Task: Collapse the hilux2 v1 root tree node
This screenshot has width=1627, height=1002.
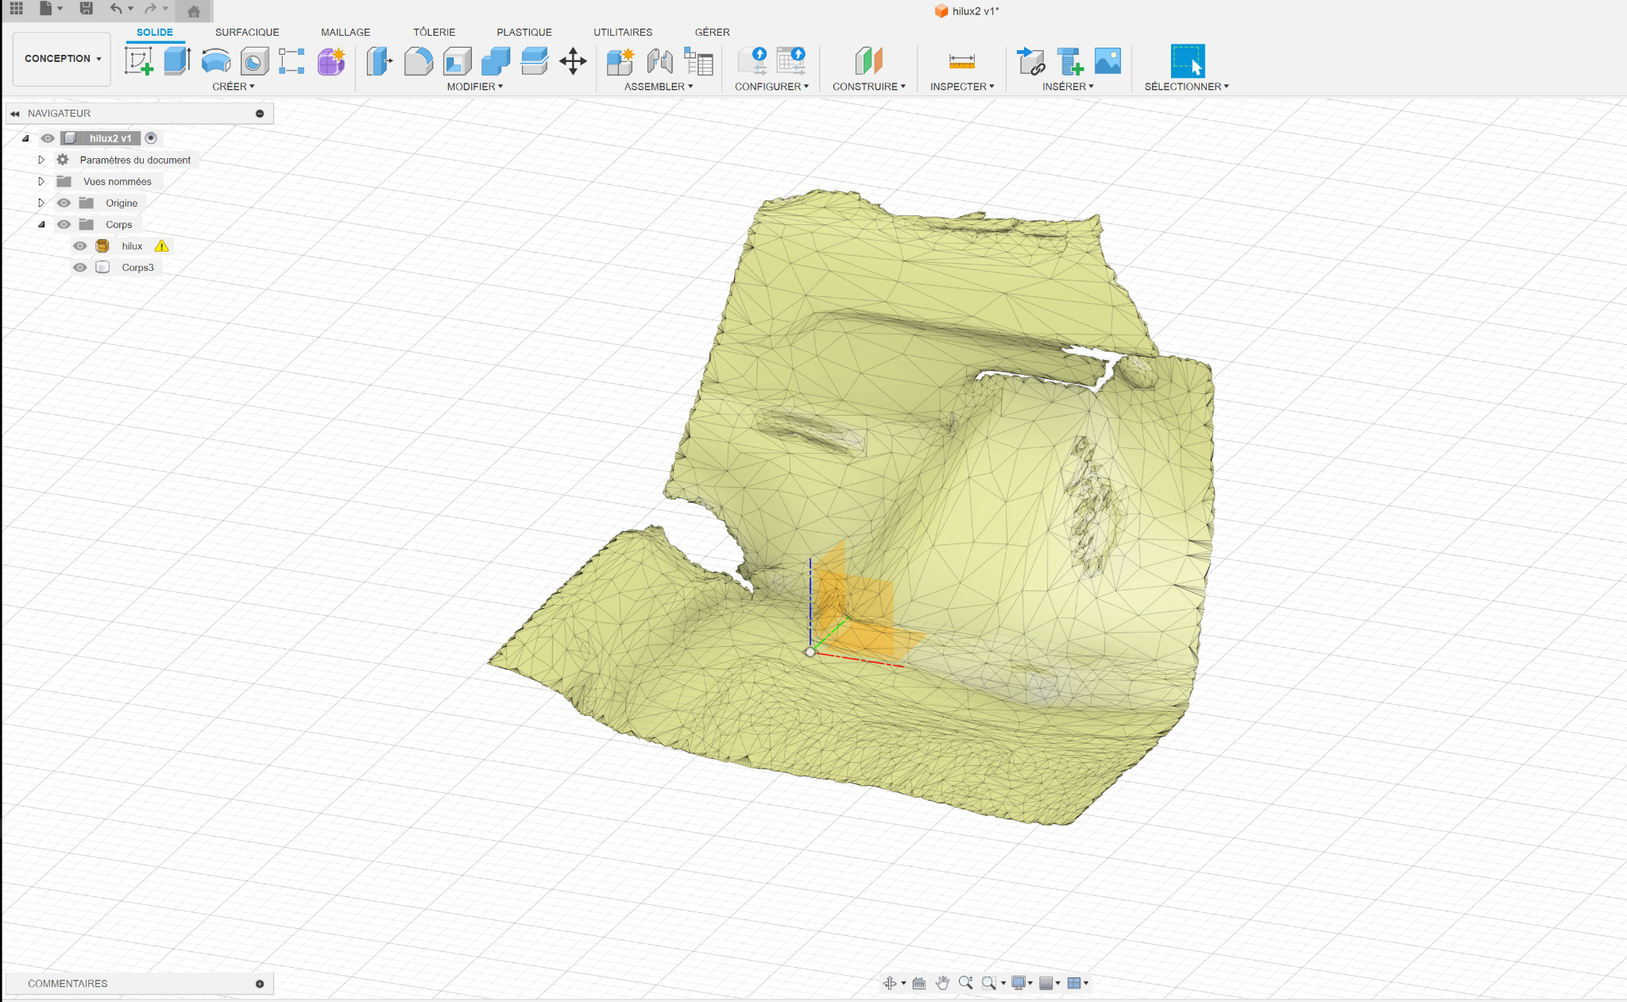Action: 25,138
